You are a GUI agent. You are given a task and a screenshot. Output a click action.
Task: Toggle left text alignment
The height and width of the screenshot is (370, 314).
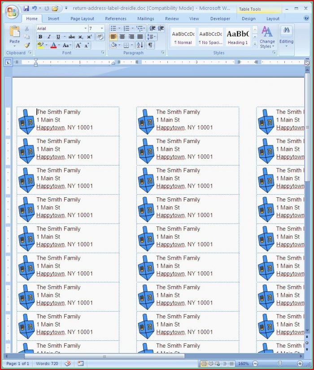click(x=113, y=37)
